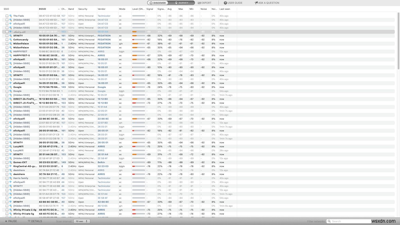Switch to the Survey mode tab

(182, 3)
